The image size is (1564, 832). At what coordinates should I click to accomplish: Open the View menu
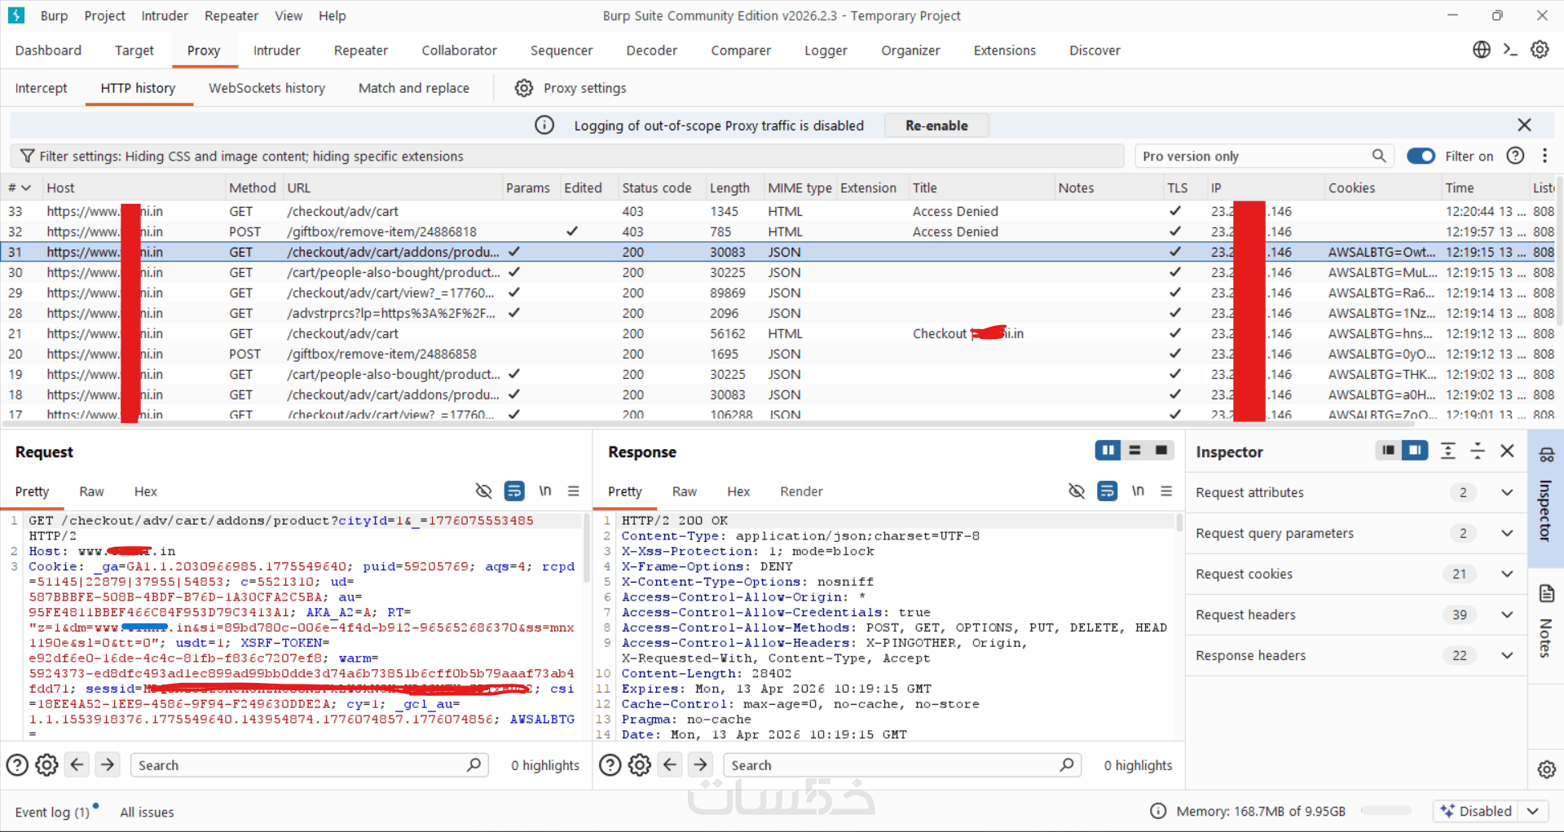pyautogui.click(x=289, y=15)
